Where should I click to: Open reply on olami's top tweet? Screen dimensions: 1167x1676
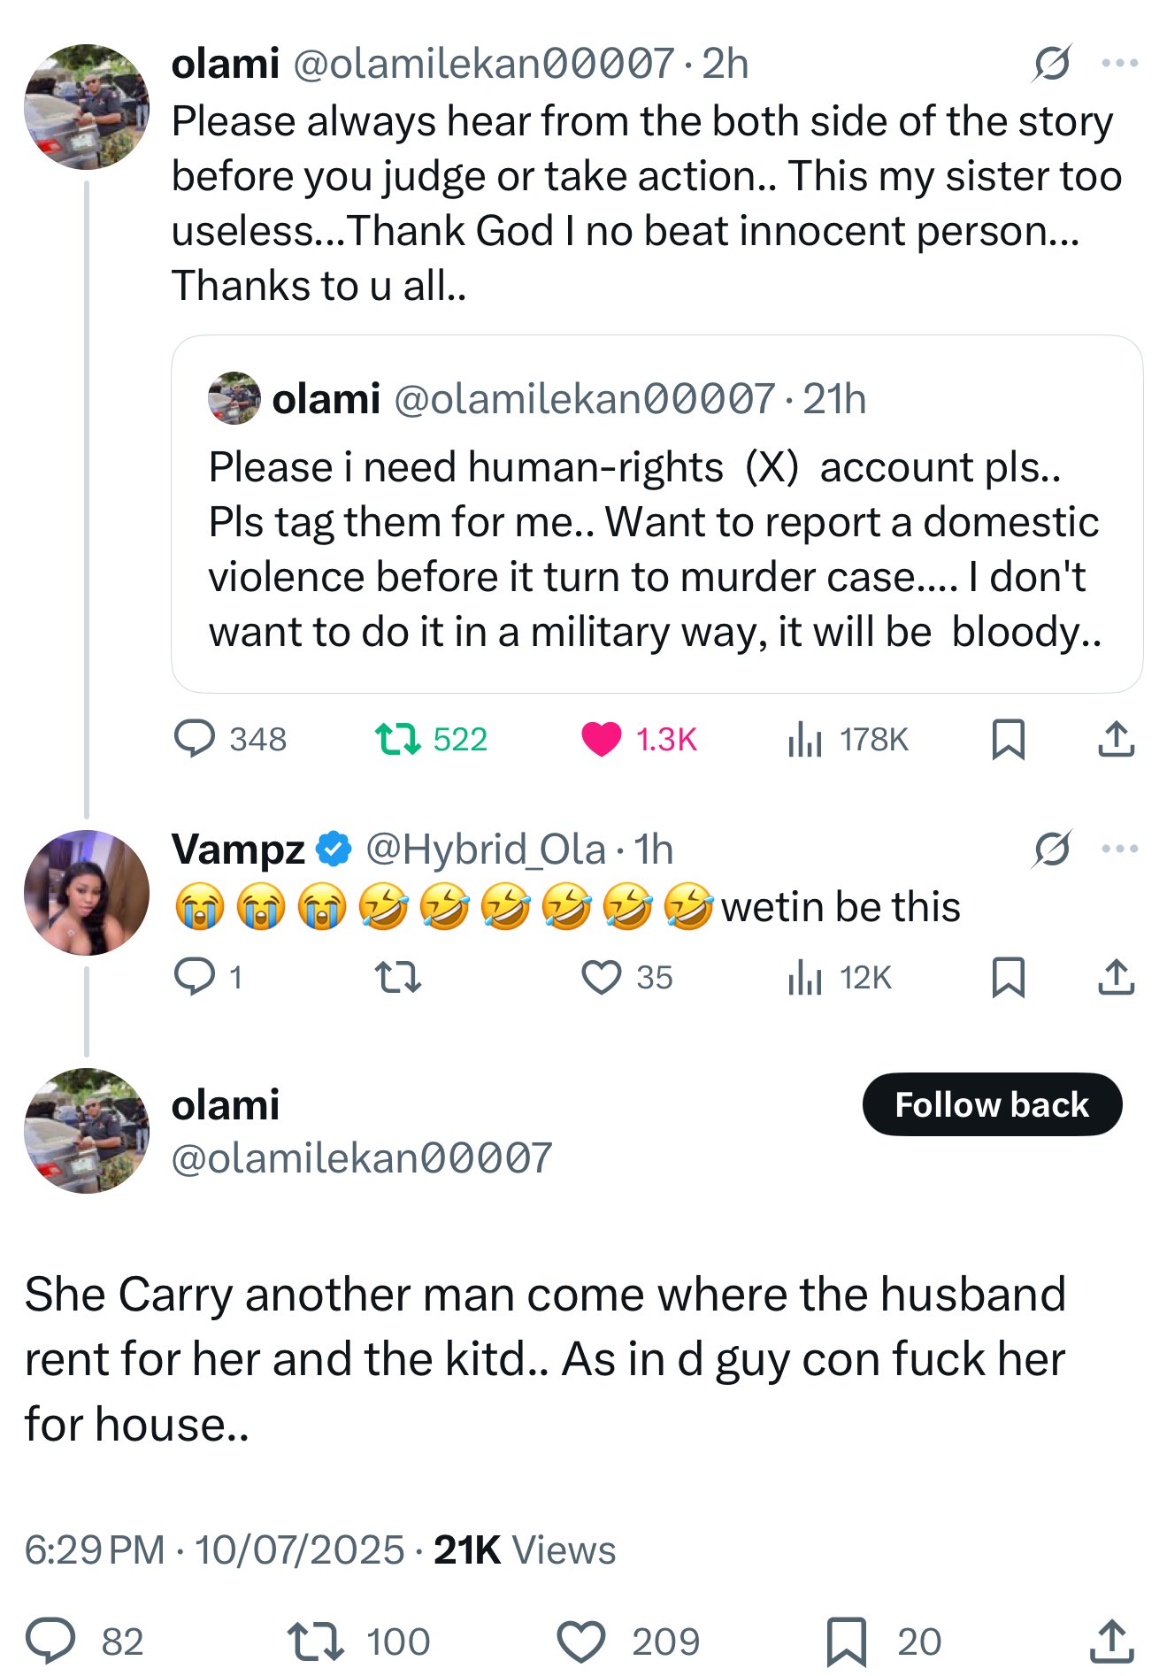[x=195, y=739]
